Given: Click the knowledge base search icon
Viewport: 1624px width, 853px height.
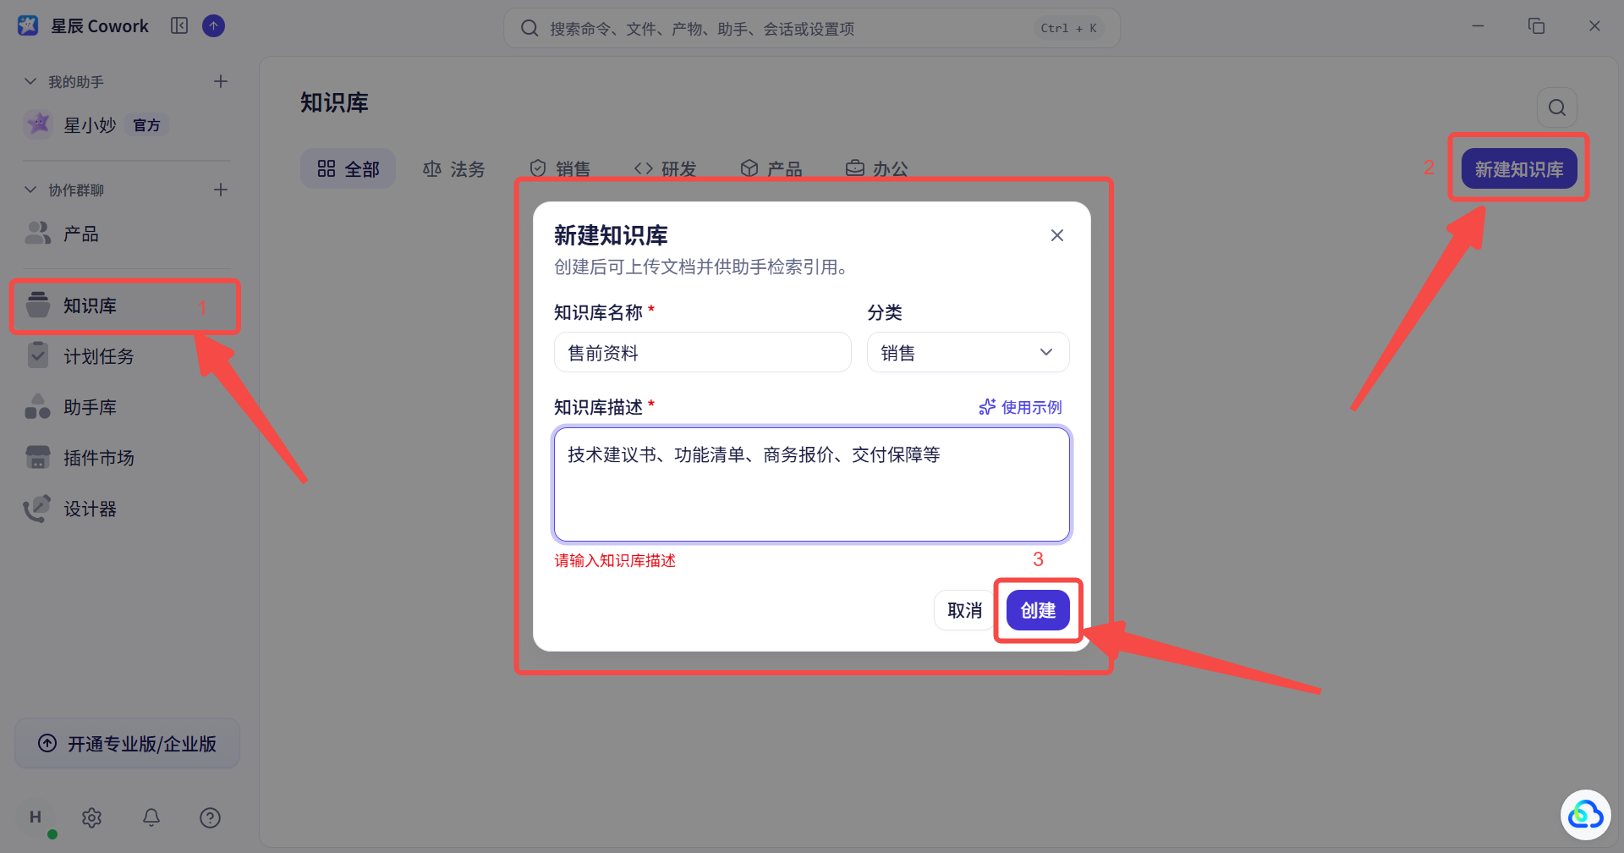Looking at the screenshot, I should (x=1557, y=107).
